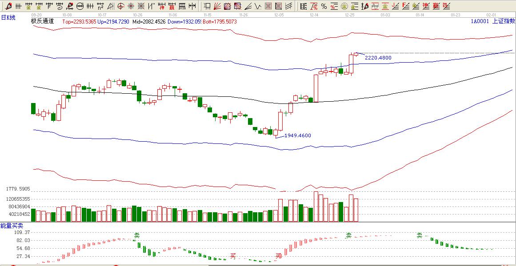
Task: Click the 12-05 date marker on timeline
Action: click(279, 15)
